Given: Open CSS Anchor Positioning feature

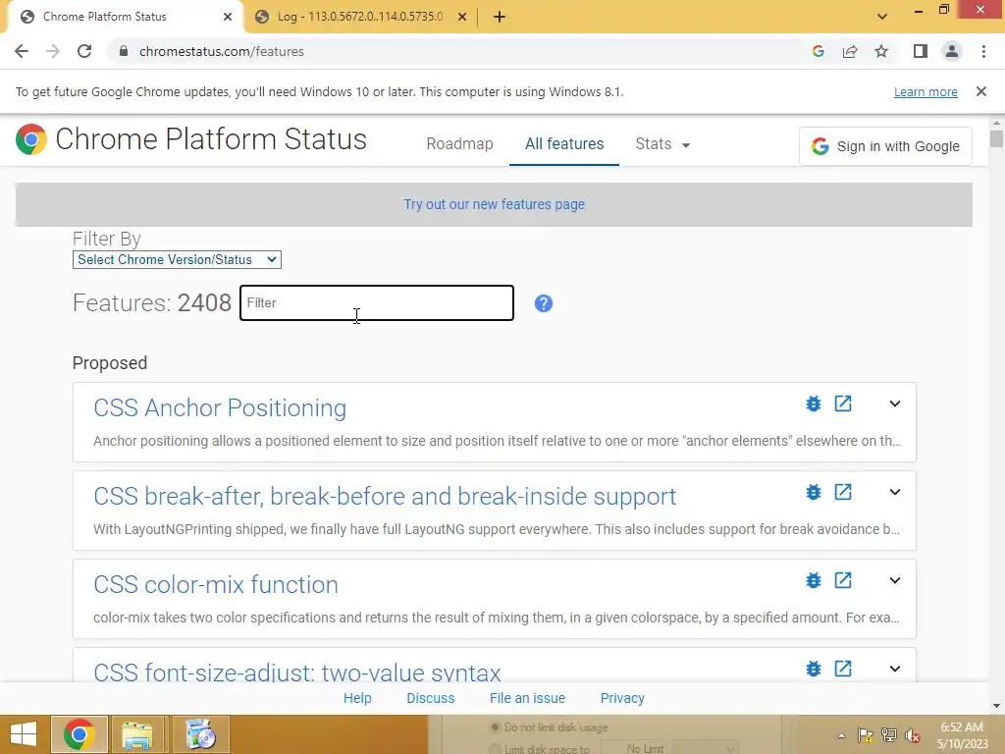Looking at the screenshot, I should pos(220,407).
